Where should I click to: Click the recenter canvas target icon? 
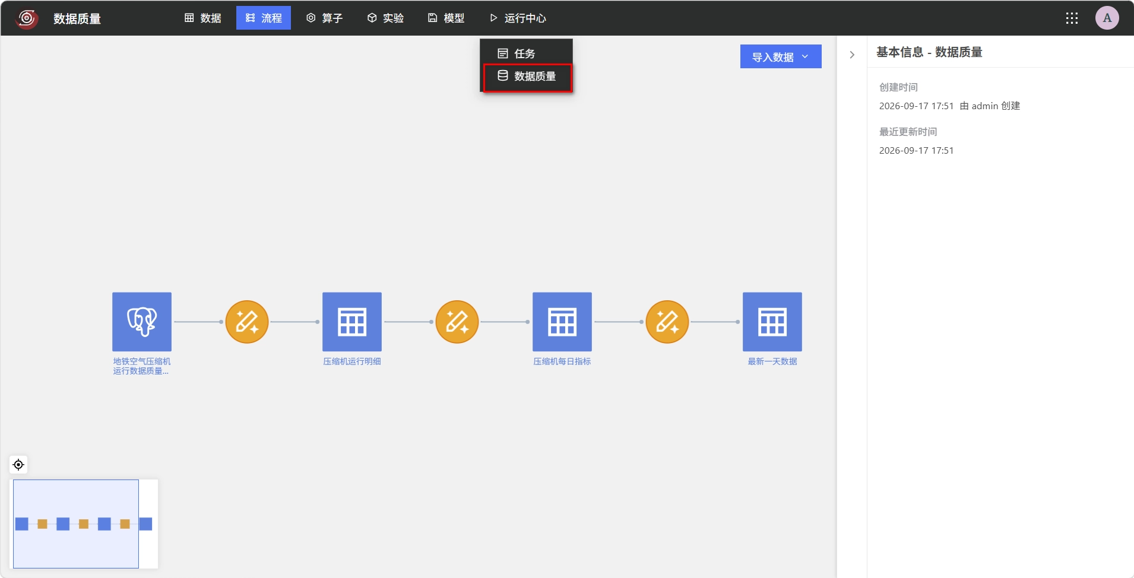pyautogui.click(x=18, y=465)
